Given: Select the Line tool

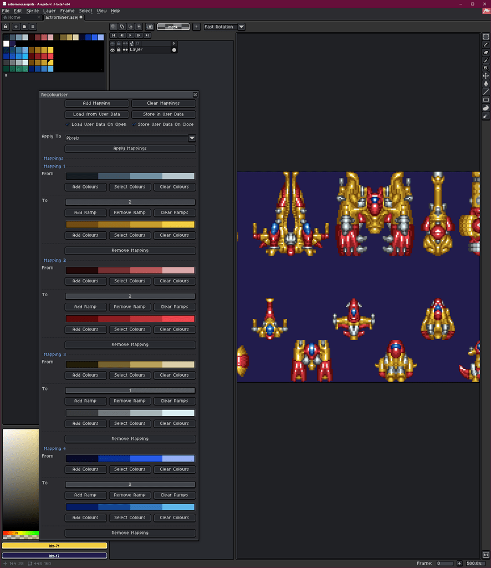Looking at the screenshot, I should pyautogui.click(x=486, y=92).
